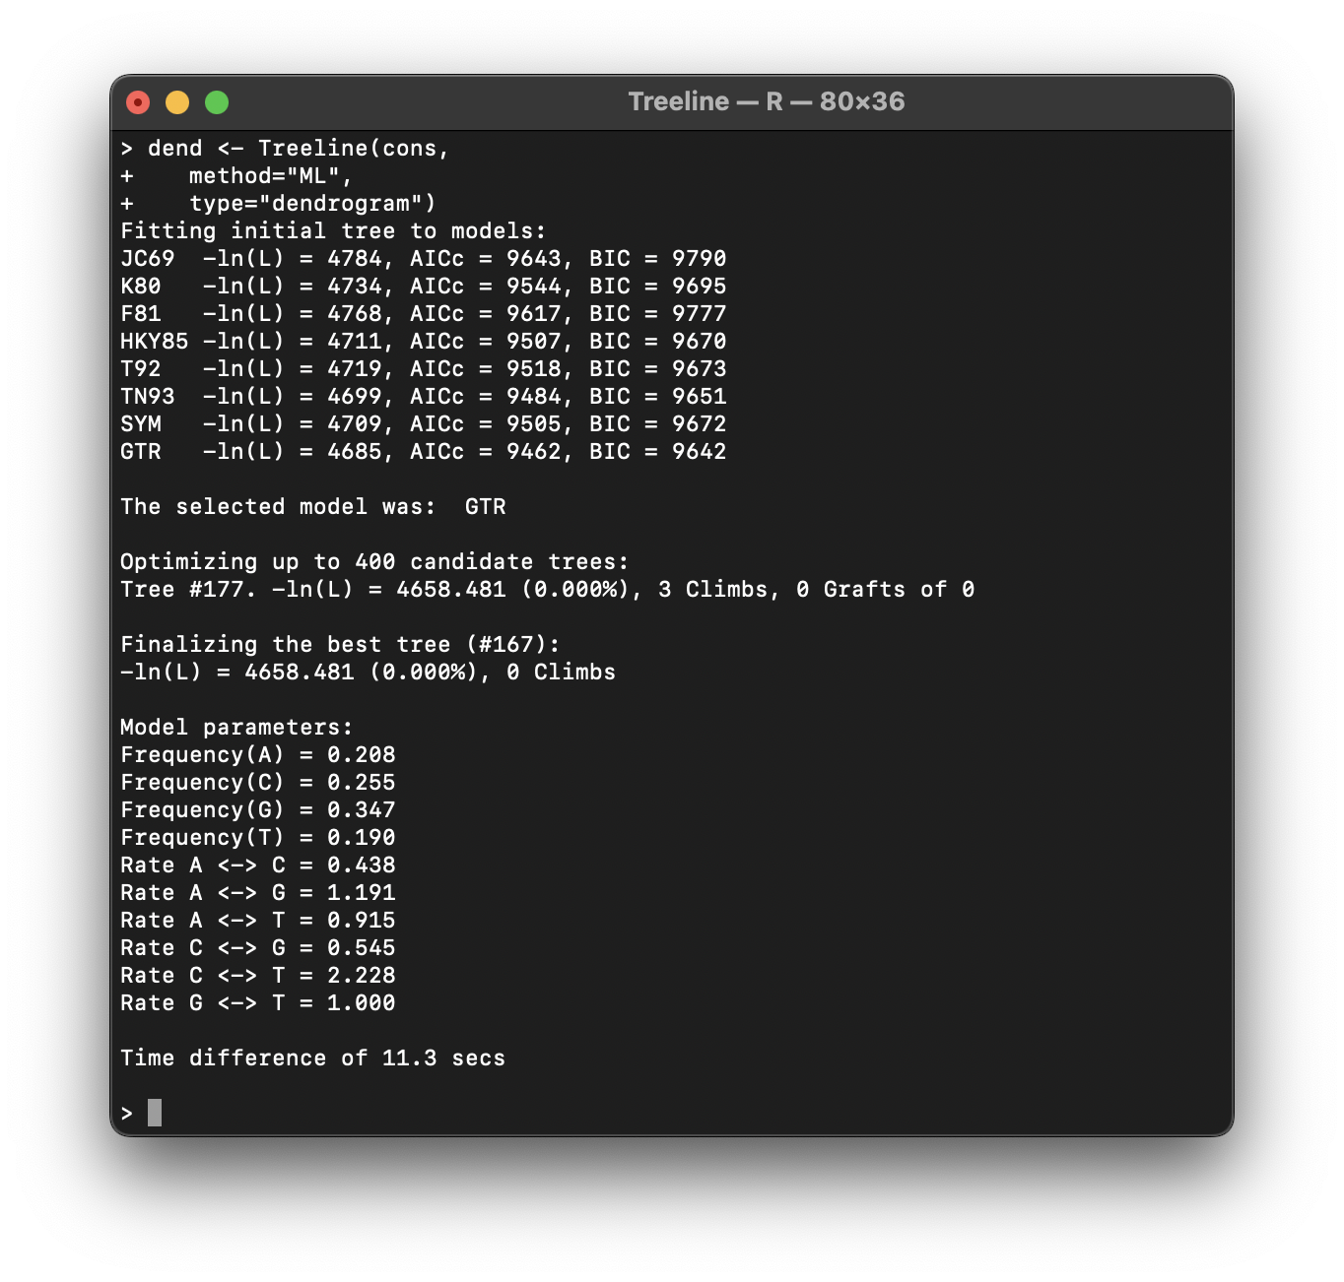Click 'Finalizing the best tree (#167)' text
1344x1282 pixels.
pos(340,645)
